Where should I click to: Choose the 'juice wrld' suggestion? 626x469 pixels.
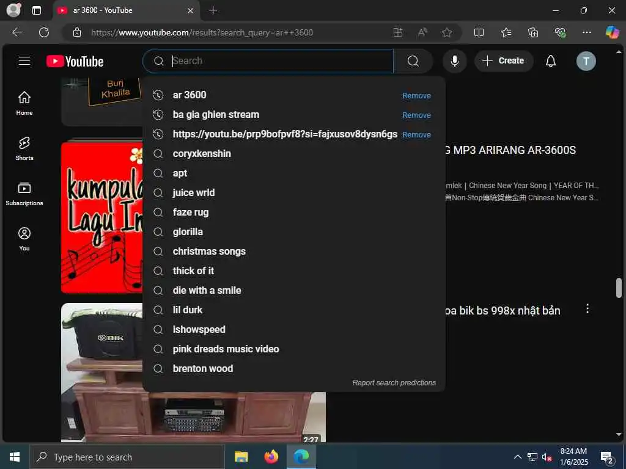tap(293, 192)
